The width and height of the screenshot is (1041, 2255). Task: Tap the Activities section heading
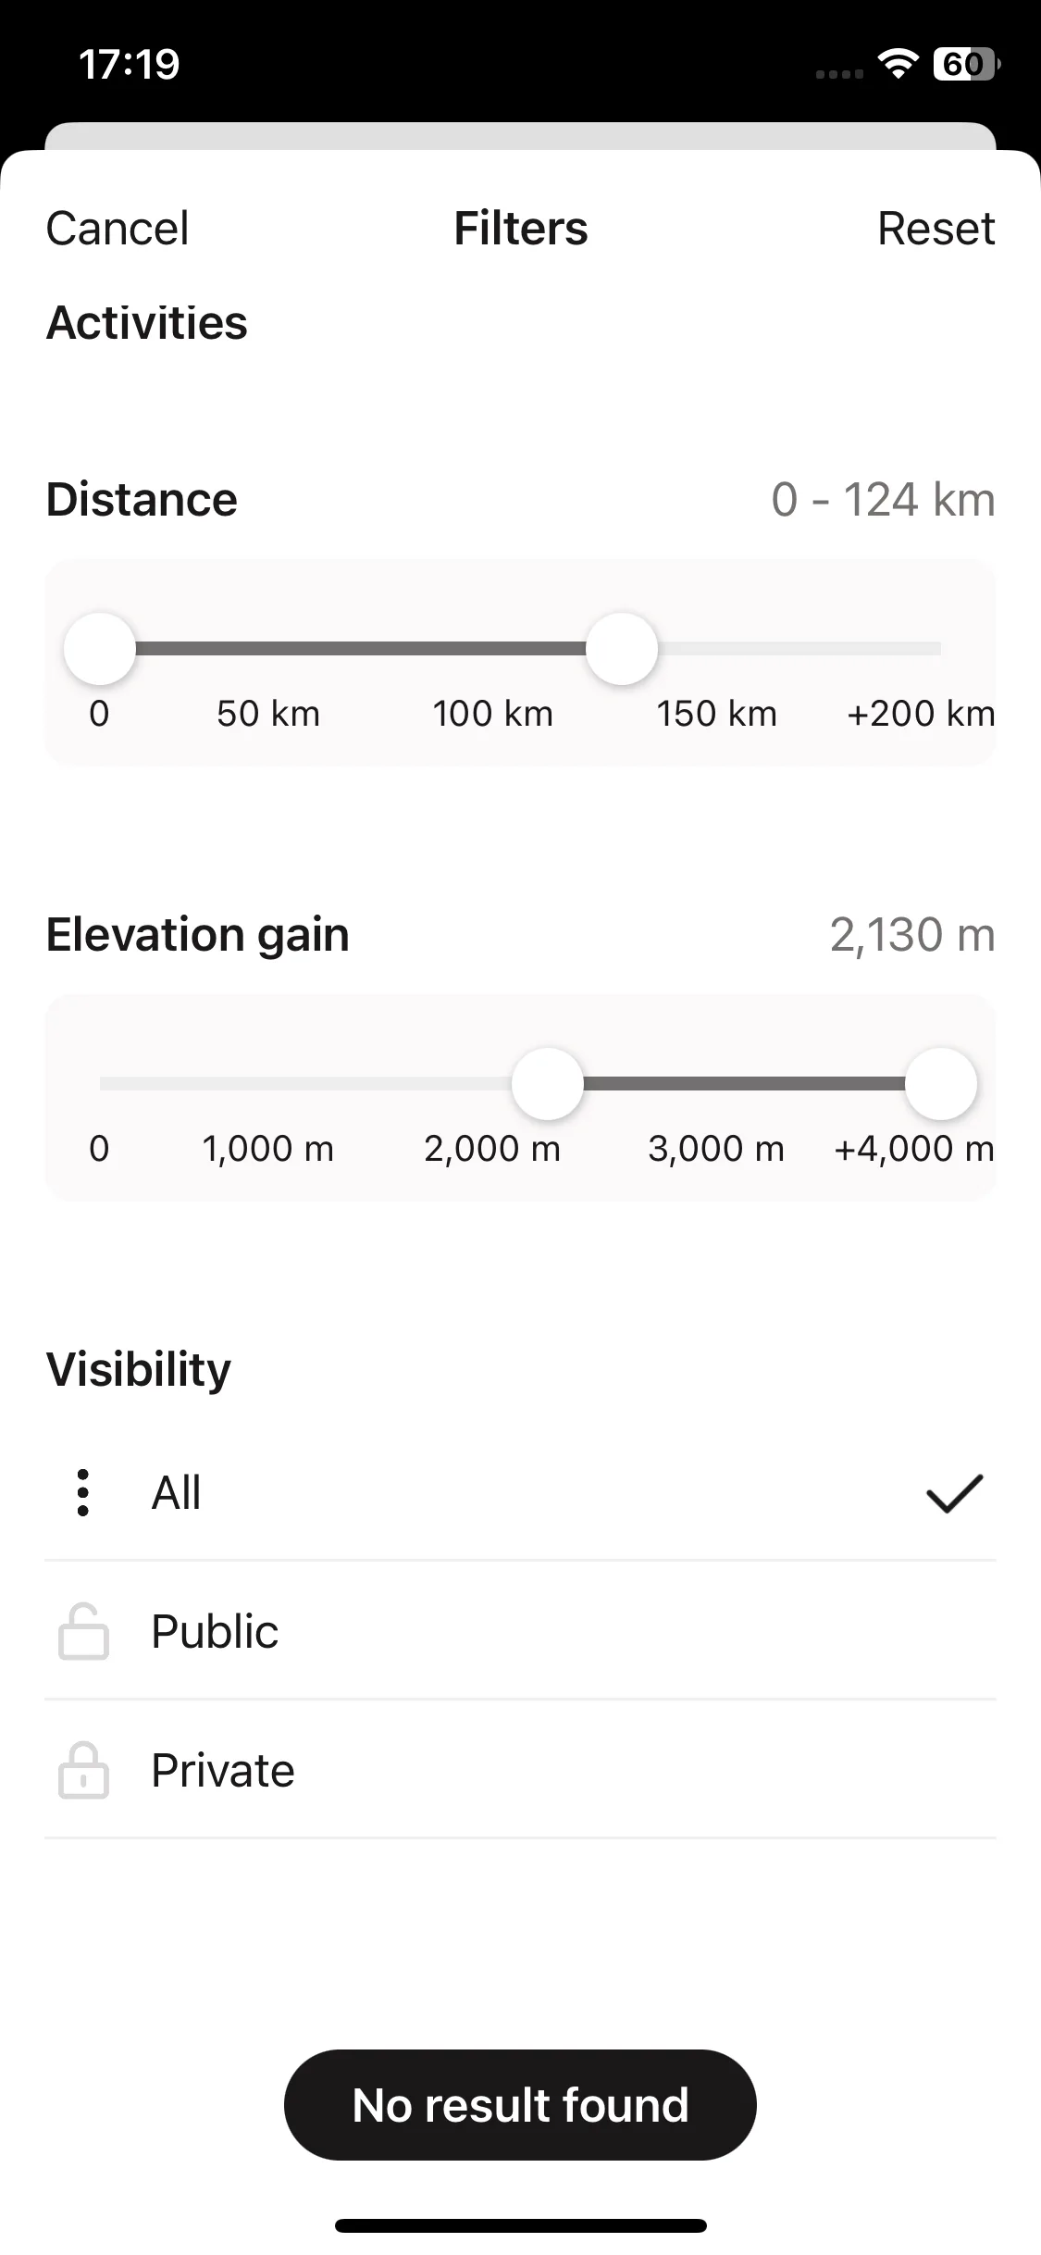pos(147,322)
